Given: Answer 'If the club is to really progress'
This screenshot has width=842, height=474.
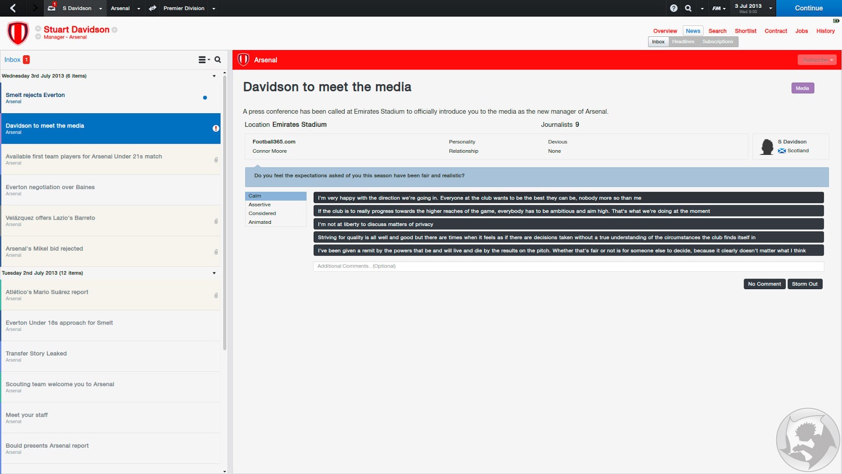Looking at the screenshot, I should [568, 211].
